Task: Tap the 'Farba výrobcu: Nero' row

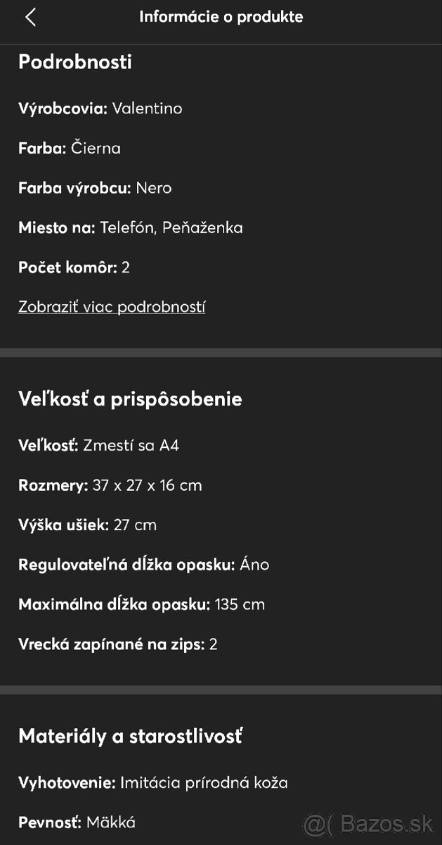Action: [x=95, y=188]
